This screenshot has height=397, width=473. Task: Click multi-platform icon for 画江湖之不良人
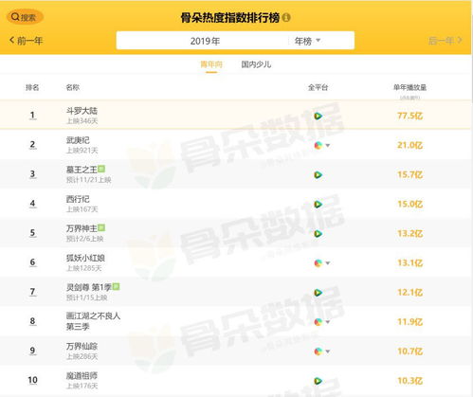pos(318,322)
